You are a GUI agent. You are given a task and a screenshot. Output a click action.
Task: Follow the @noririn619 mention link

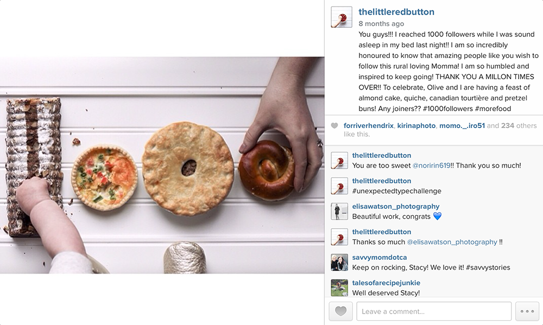(431, 165)
